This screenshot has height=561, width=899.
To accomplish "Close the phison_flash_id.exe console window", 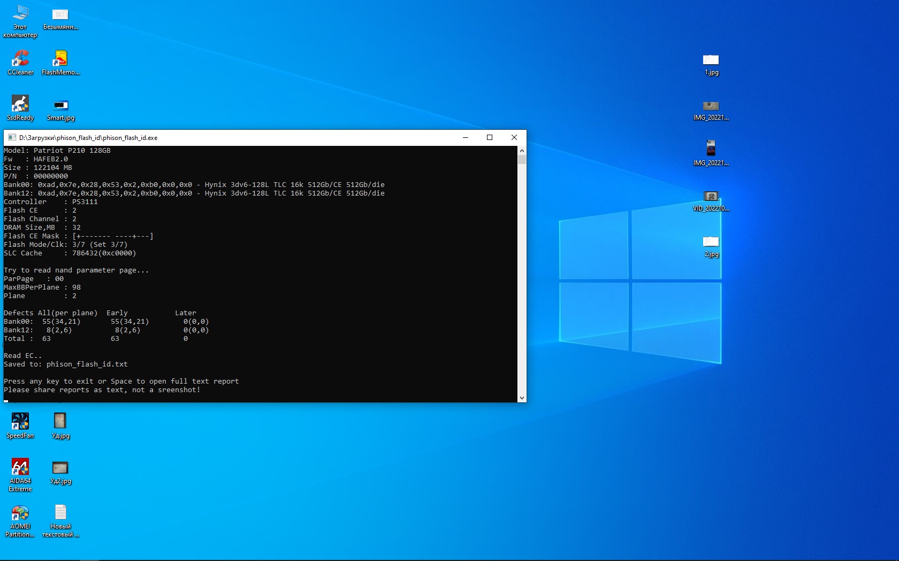I will tap(514, 137).
